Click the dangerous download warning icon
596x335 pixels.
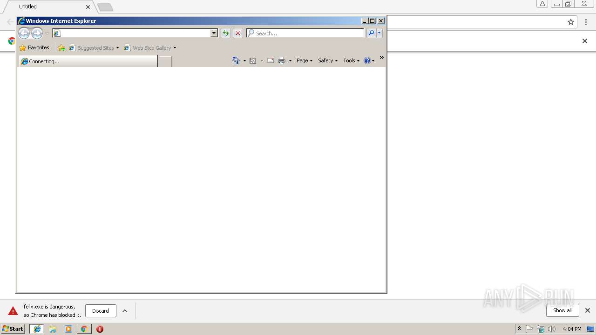[13, 311]
